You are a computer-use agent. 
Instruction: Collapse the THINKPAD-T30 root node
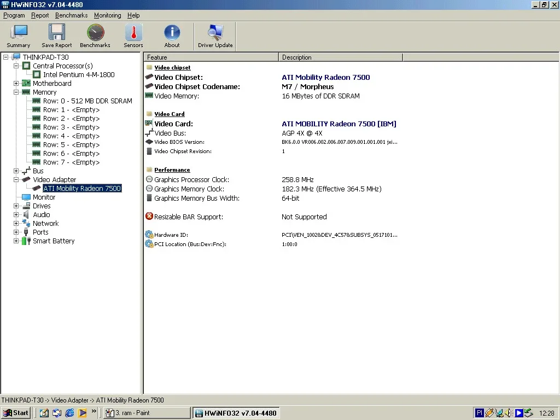tap(5, 57)
